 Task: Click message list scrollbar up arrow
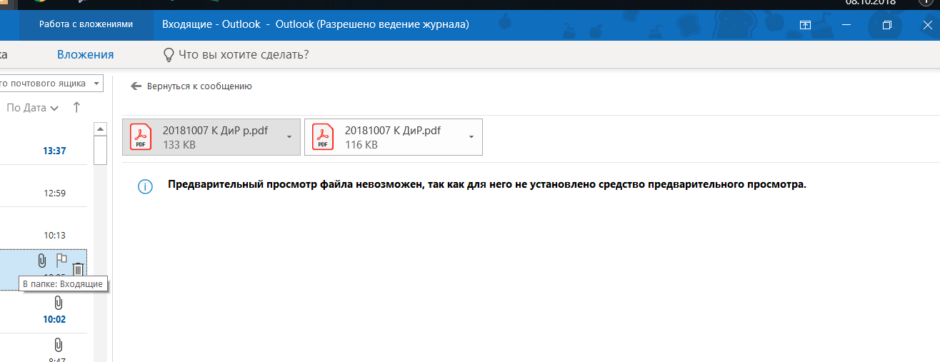[x=101, y=129]
